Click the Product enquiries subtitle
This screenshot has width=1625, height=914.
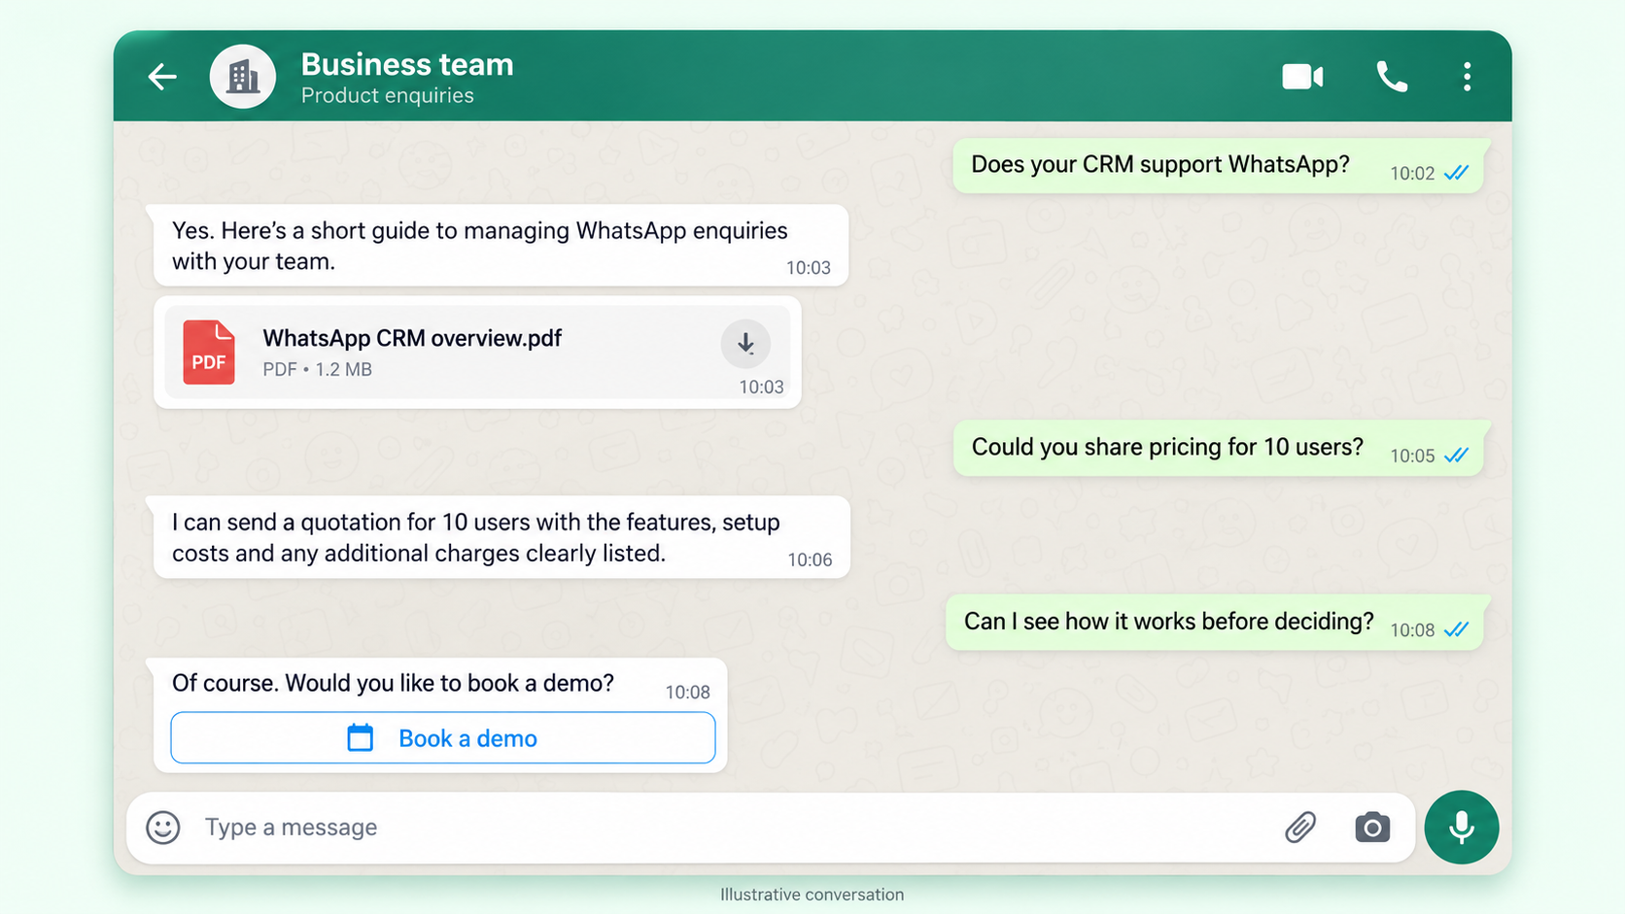(388, 95)
